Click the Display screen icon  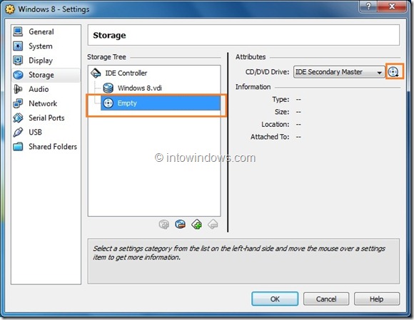(x=18, y=61)
